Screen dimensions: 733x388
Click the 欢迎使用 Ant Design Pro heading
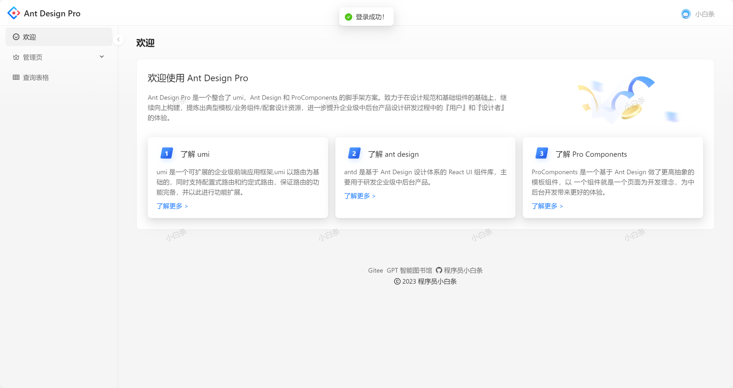[198, 78]
